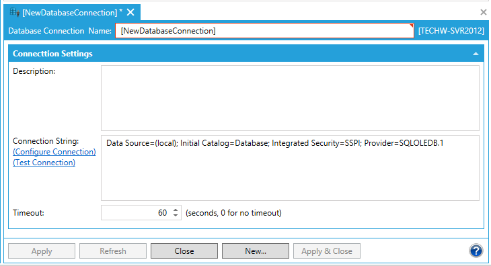Collapse the Connecttion Settings section arrow
Image resolution: width=491 pixels, height=266 pixels.
pos(476,54)
